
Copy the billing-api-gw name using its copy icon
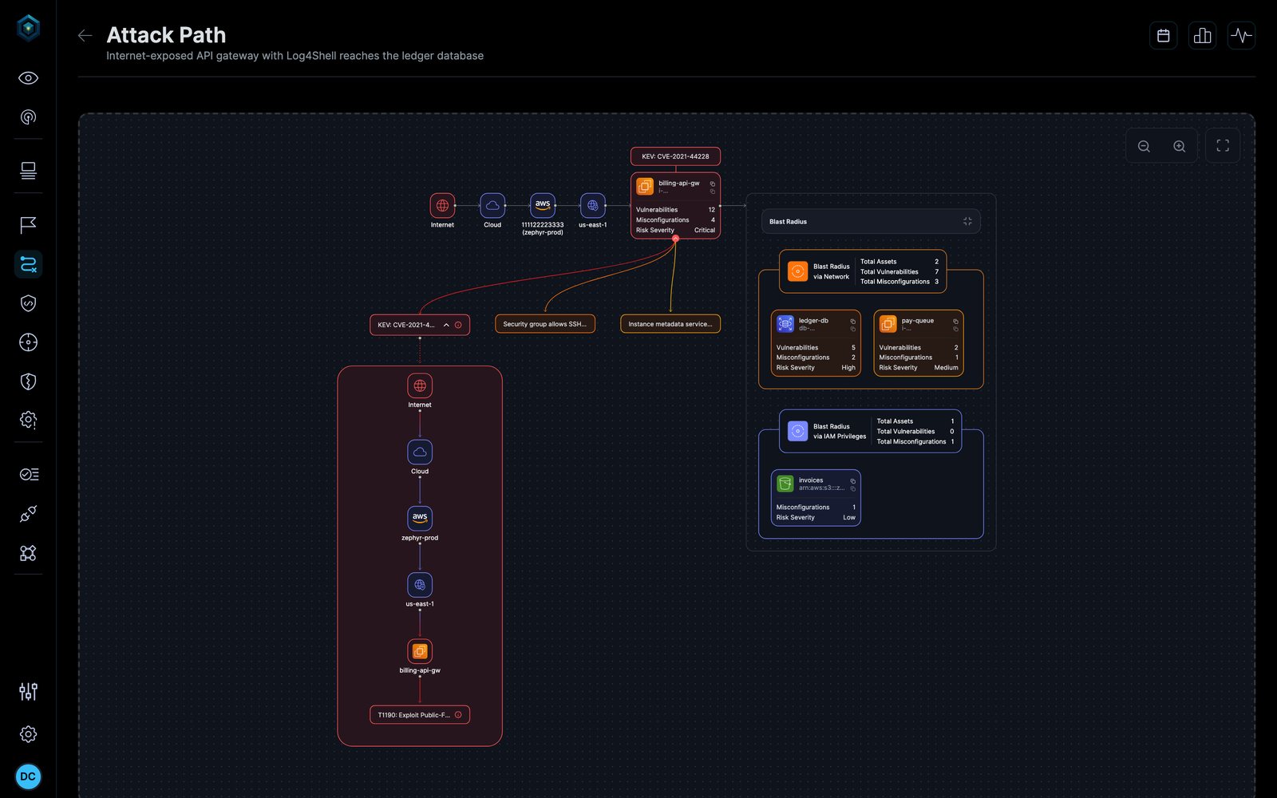pos(713,184)
